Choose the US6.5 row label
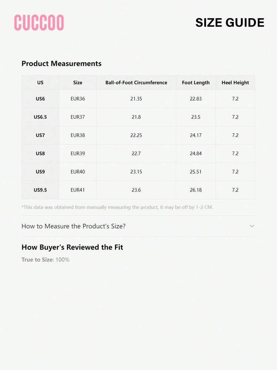Screen dimensions: 277x370 click(x=40, y=117)
